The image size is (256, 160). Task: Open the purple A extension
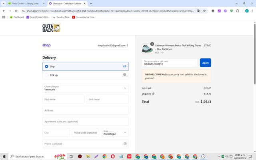(x=219, y=11)
